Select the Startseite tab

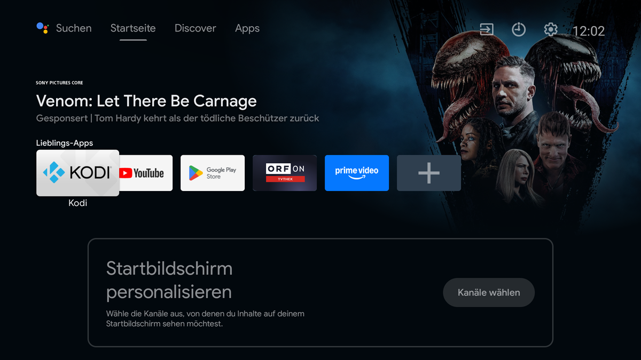pyautogui.click(x=132, y=28)
